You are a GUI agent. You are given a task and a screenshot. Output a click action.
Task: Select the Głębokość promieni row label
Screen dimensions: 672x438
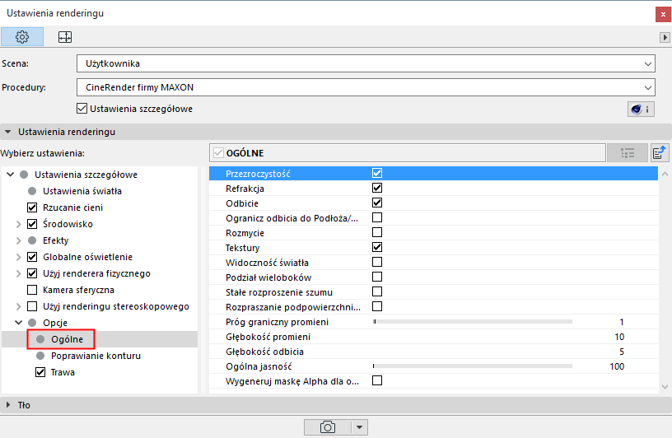click(x=268, y=337)
